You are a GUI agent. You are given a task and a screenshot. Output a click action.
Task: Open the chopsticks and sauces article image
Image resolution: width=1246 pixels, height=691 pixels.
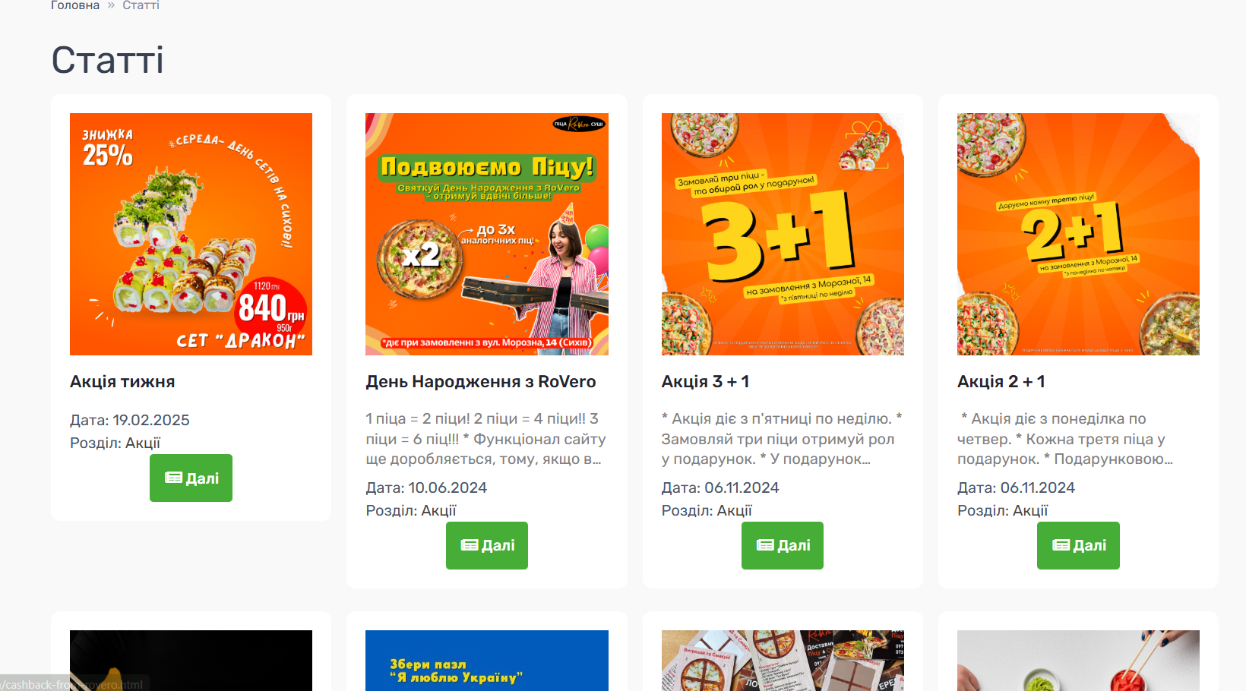coord(1078,661)
